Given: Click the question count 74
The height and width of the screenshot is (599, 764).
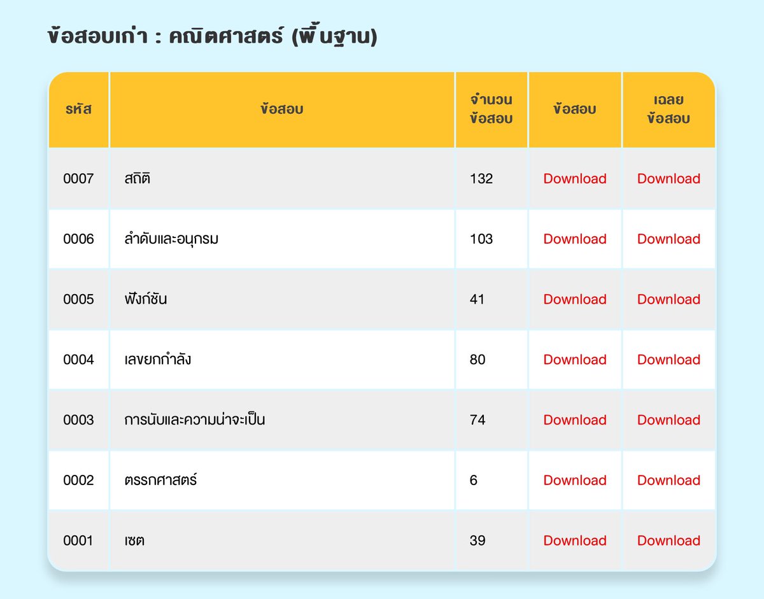Looking at the screenshot, I should pyautogui.click(x=478, y=420).
